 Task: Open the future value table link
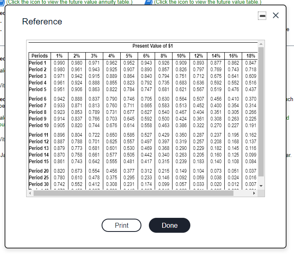[x=208, y=2]
